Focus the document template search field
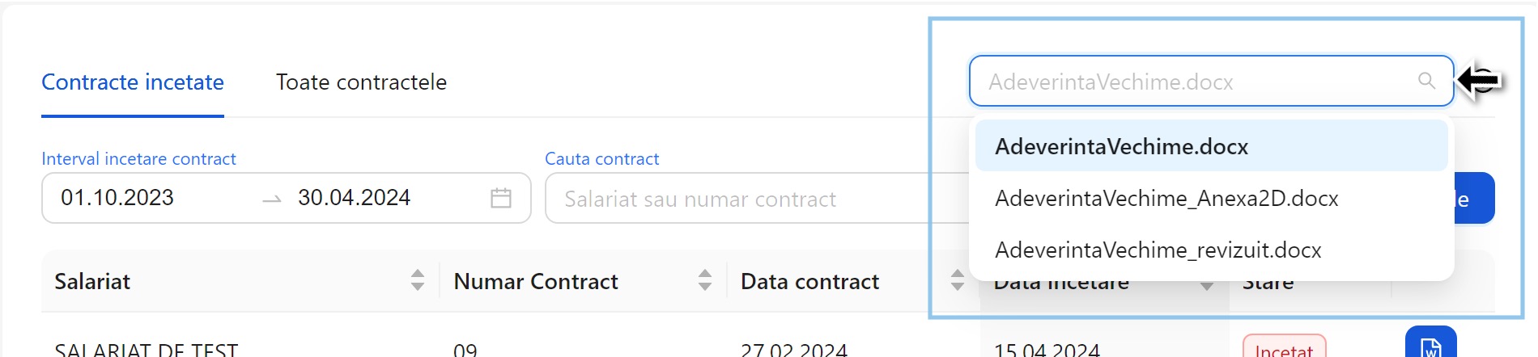1538x357 pixels. [1198, 82]
